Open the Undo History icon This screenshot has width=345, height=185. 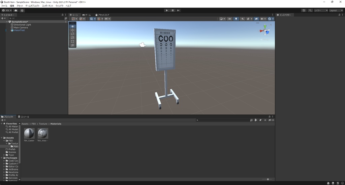pos(304,10)
